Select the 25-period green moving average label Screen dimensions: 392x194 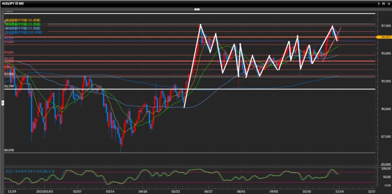pyautogui.click(x=23, y=24)
